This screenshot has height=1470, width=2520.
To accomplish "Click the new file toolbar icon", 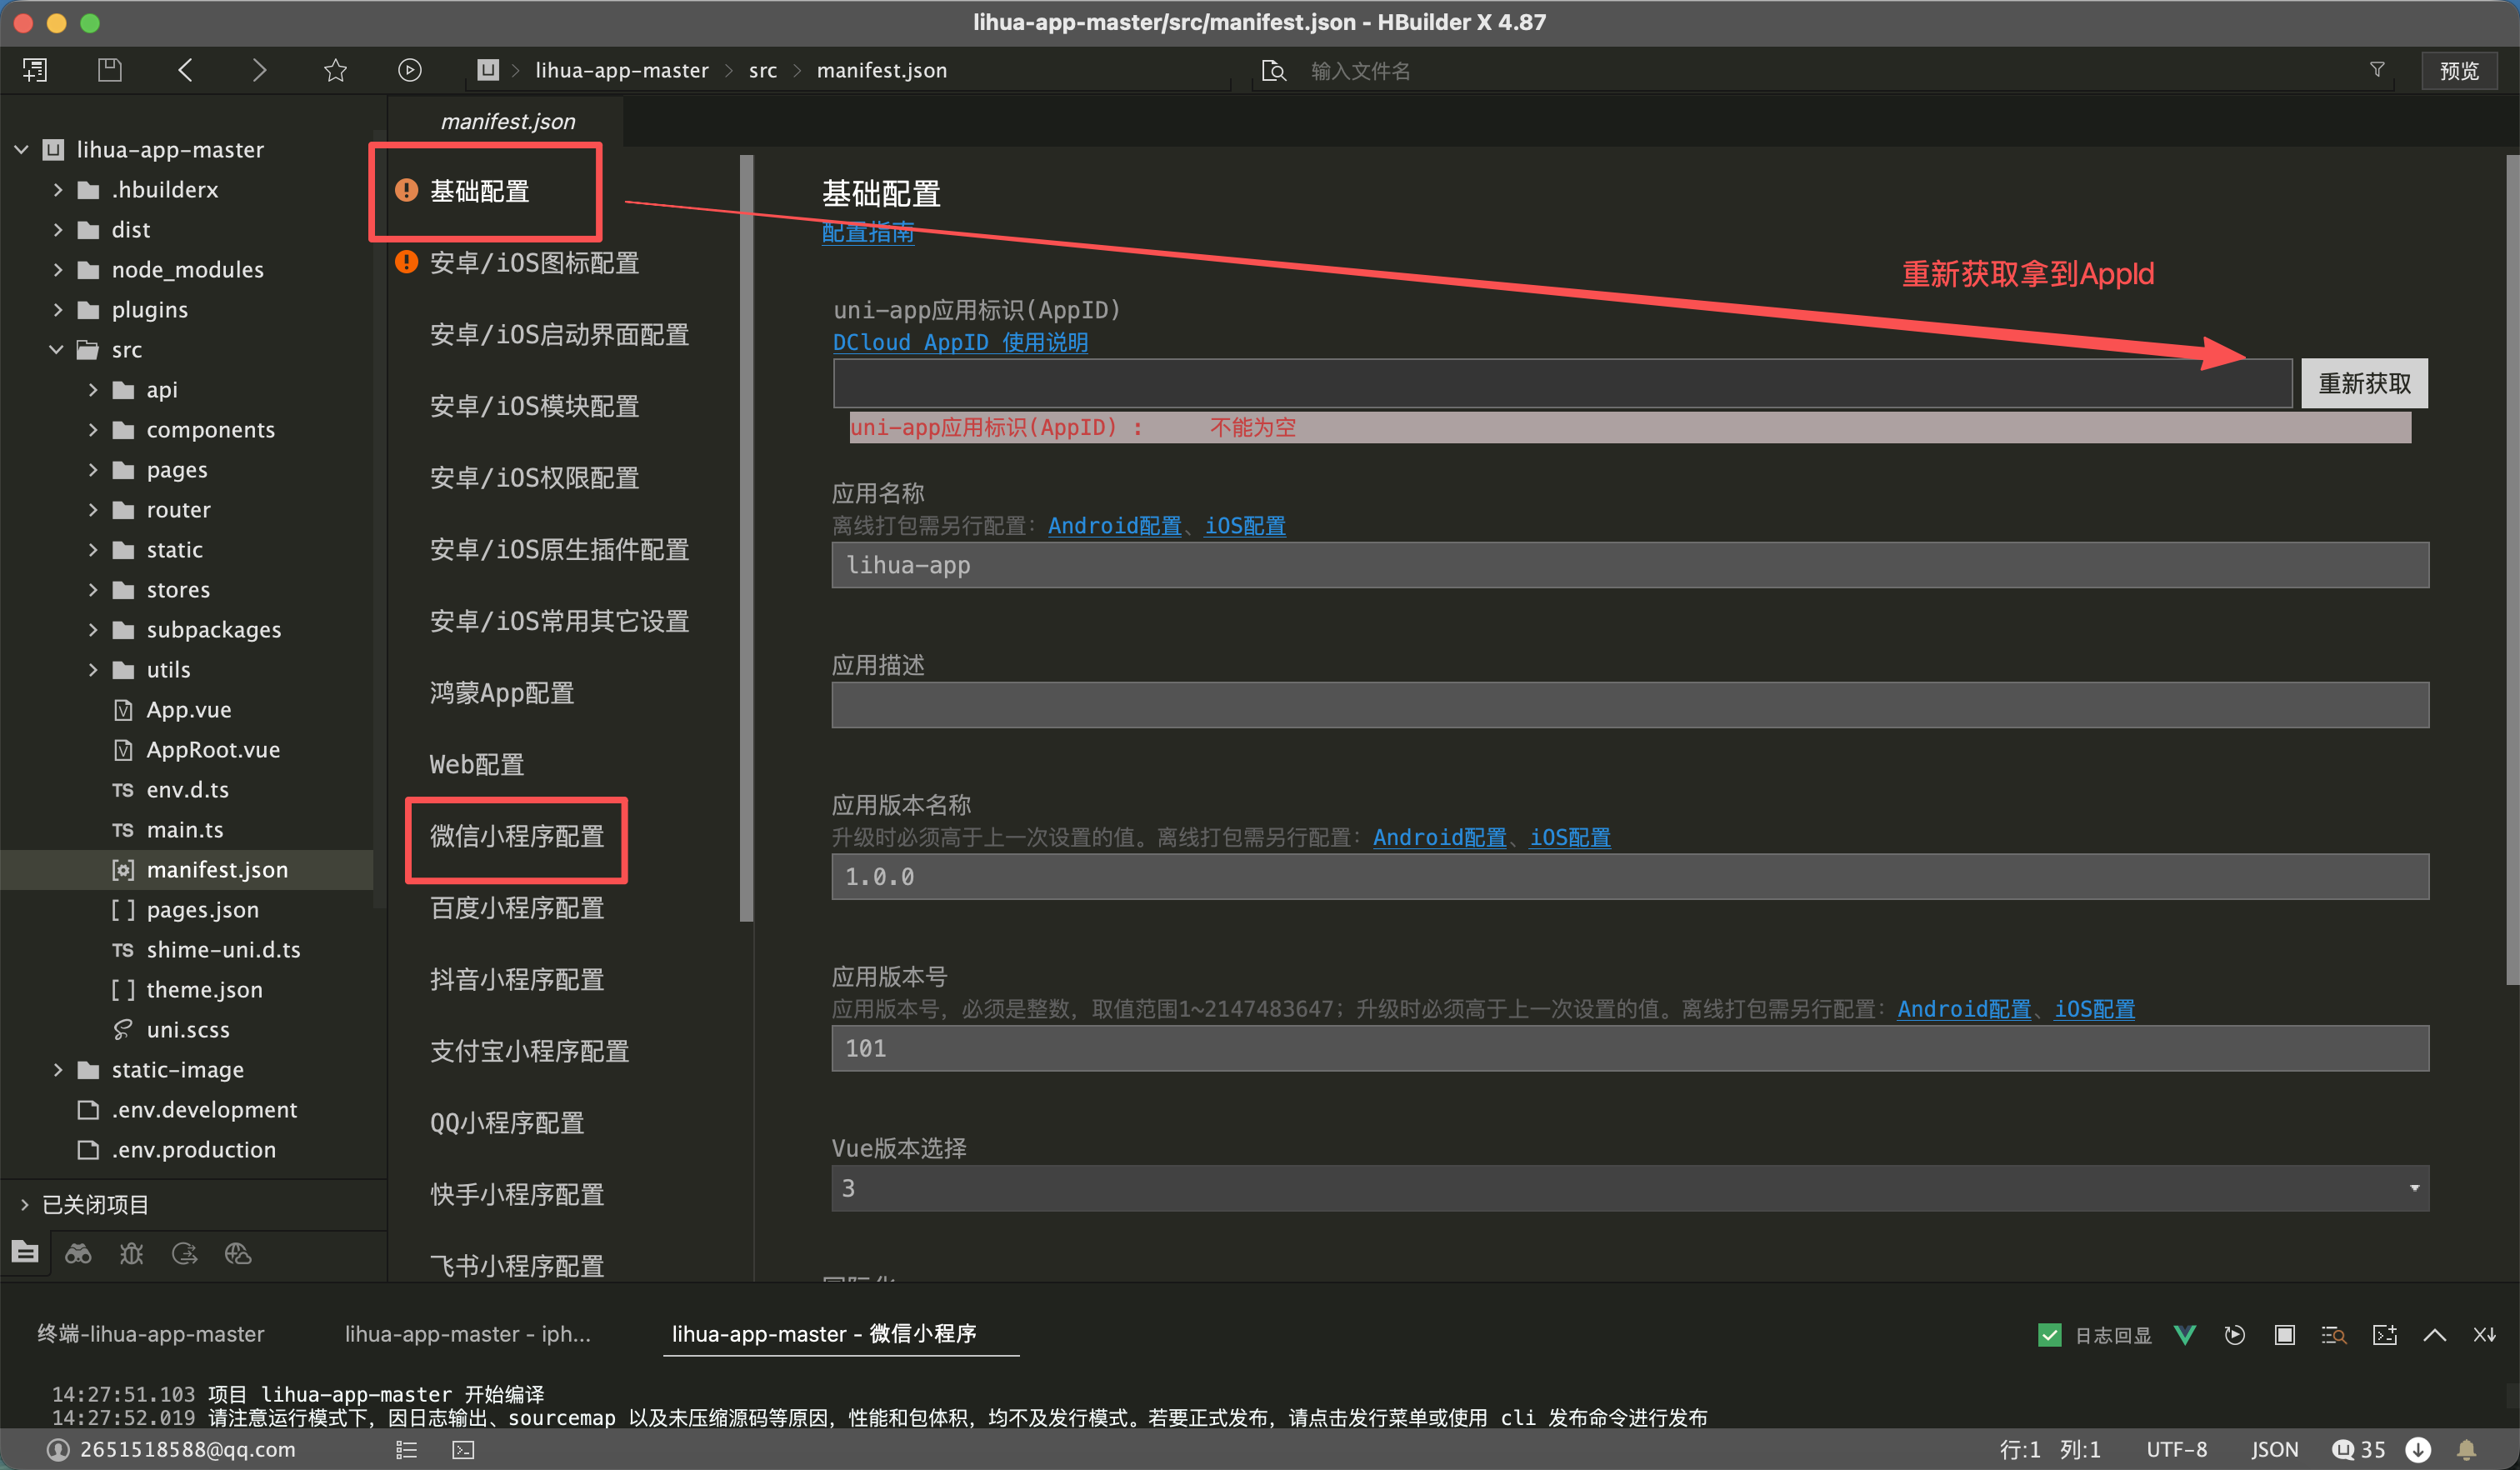I will [35, 70].
